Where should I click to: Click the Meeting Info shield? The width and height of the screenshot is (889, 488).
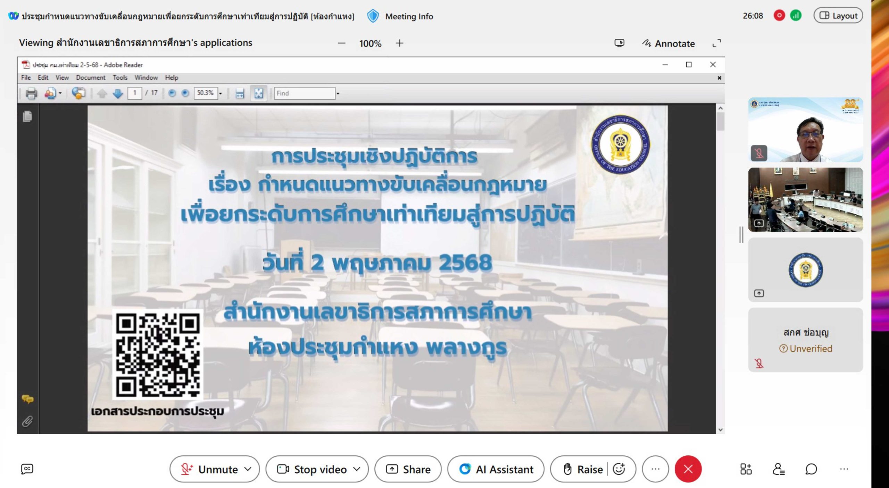(x=373, y=16)
